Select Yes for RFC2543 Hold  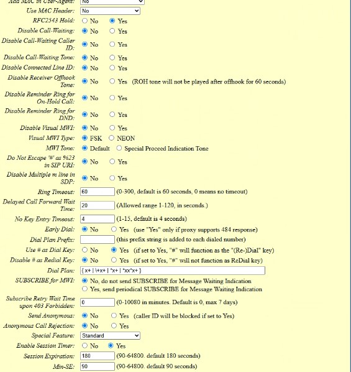(112, 21)
